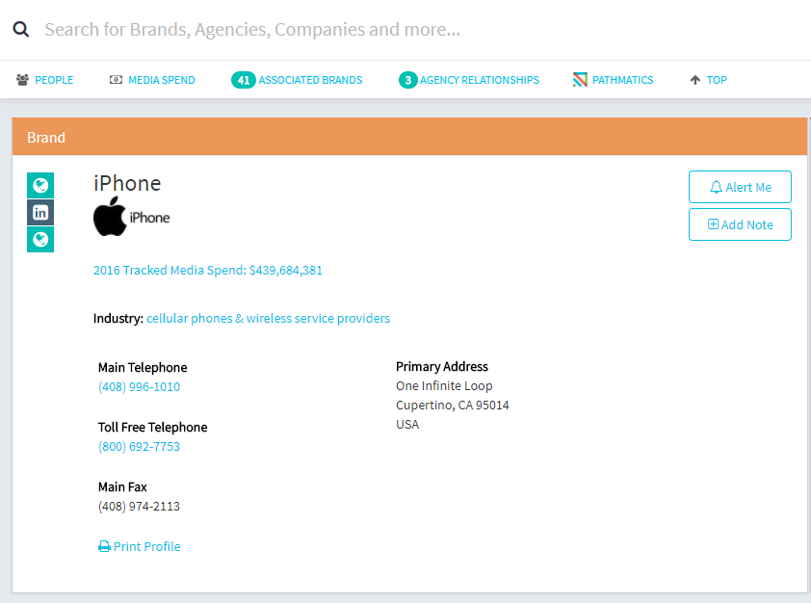Click the Toll Free Telephone label
The image size is (811, 603).
tap(152, 427)
